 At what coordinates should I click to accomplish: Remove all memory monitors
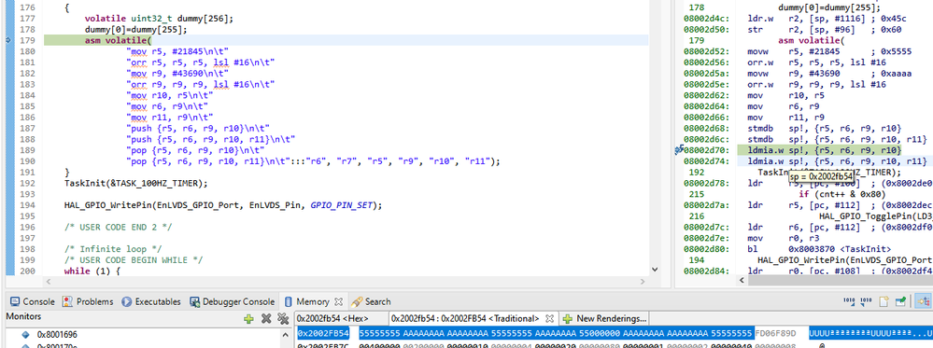pos(284,318)
